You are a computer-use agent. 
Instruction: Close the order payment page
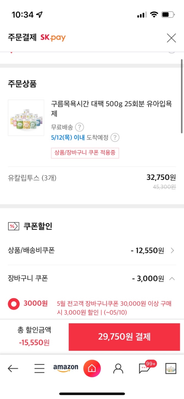(x=171, y=38)
